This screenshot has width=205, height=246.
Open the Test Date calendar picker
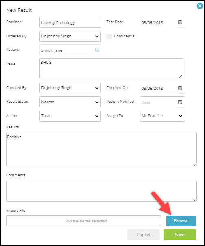pyautogui.click(x=180, y=22)
